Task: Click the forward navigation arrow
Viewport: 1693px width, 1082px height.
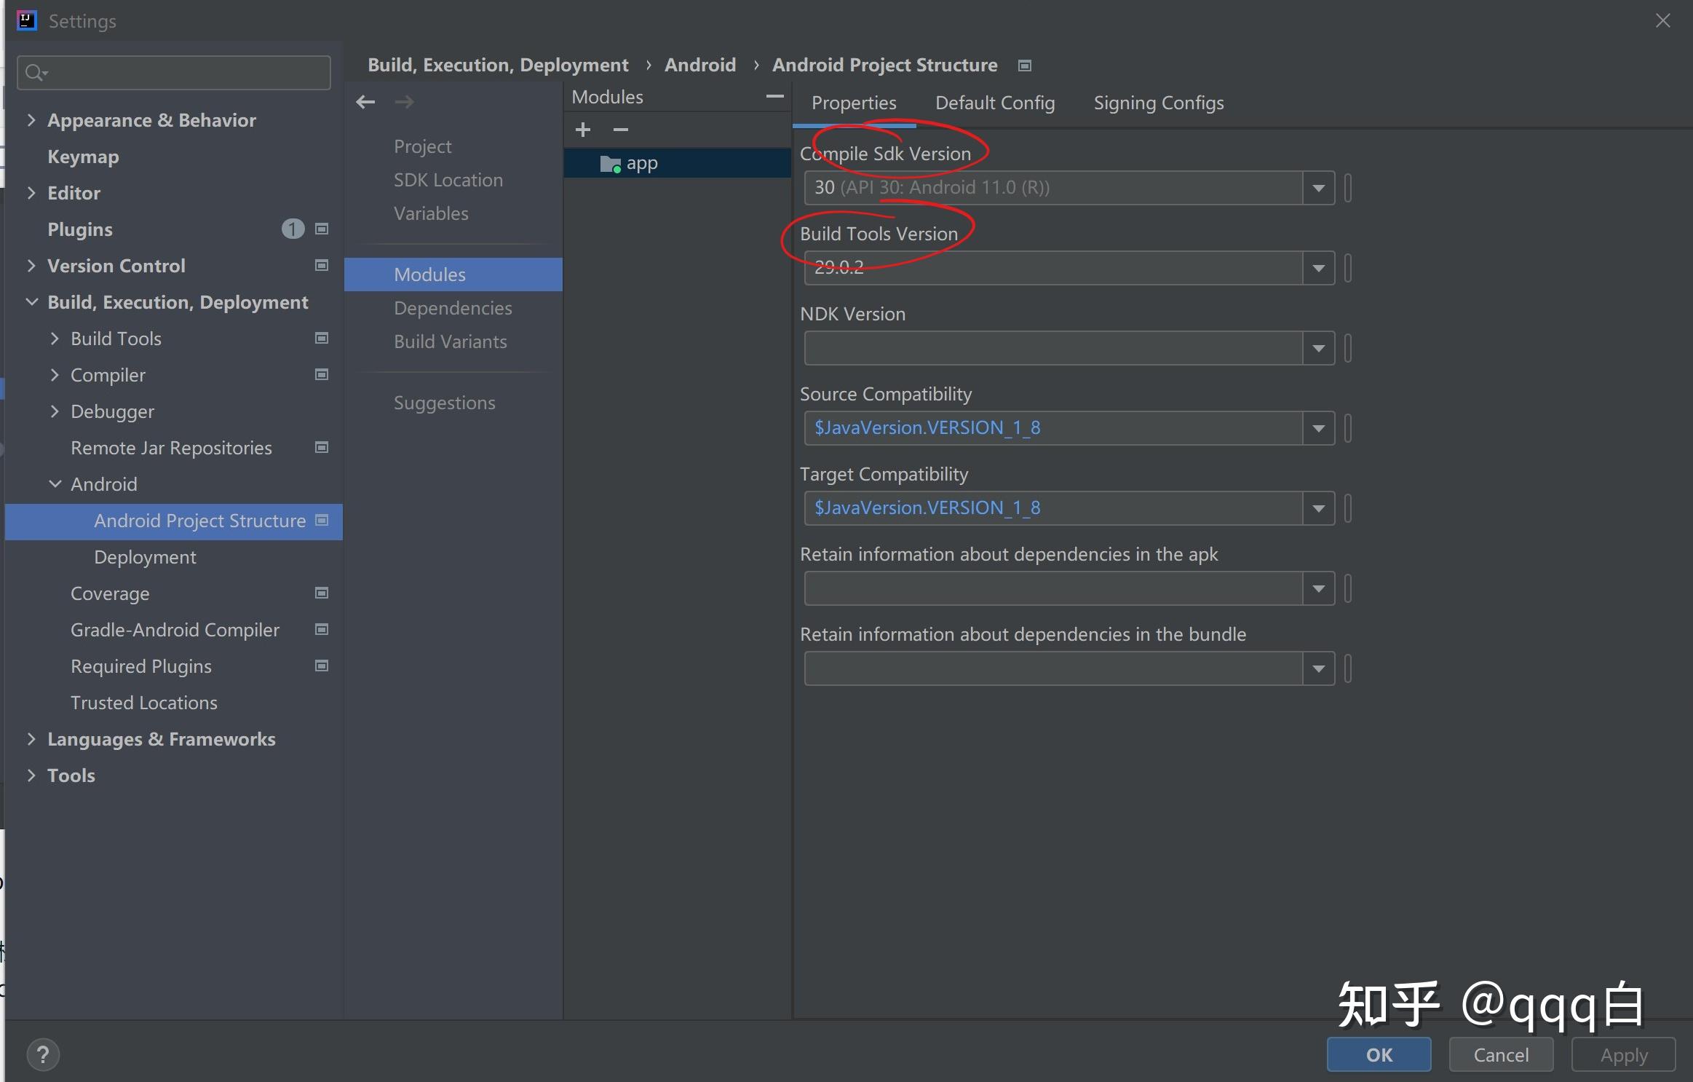Action: tap(405, 102)
